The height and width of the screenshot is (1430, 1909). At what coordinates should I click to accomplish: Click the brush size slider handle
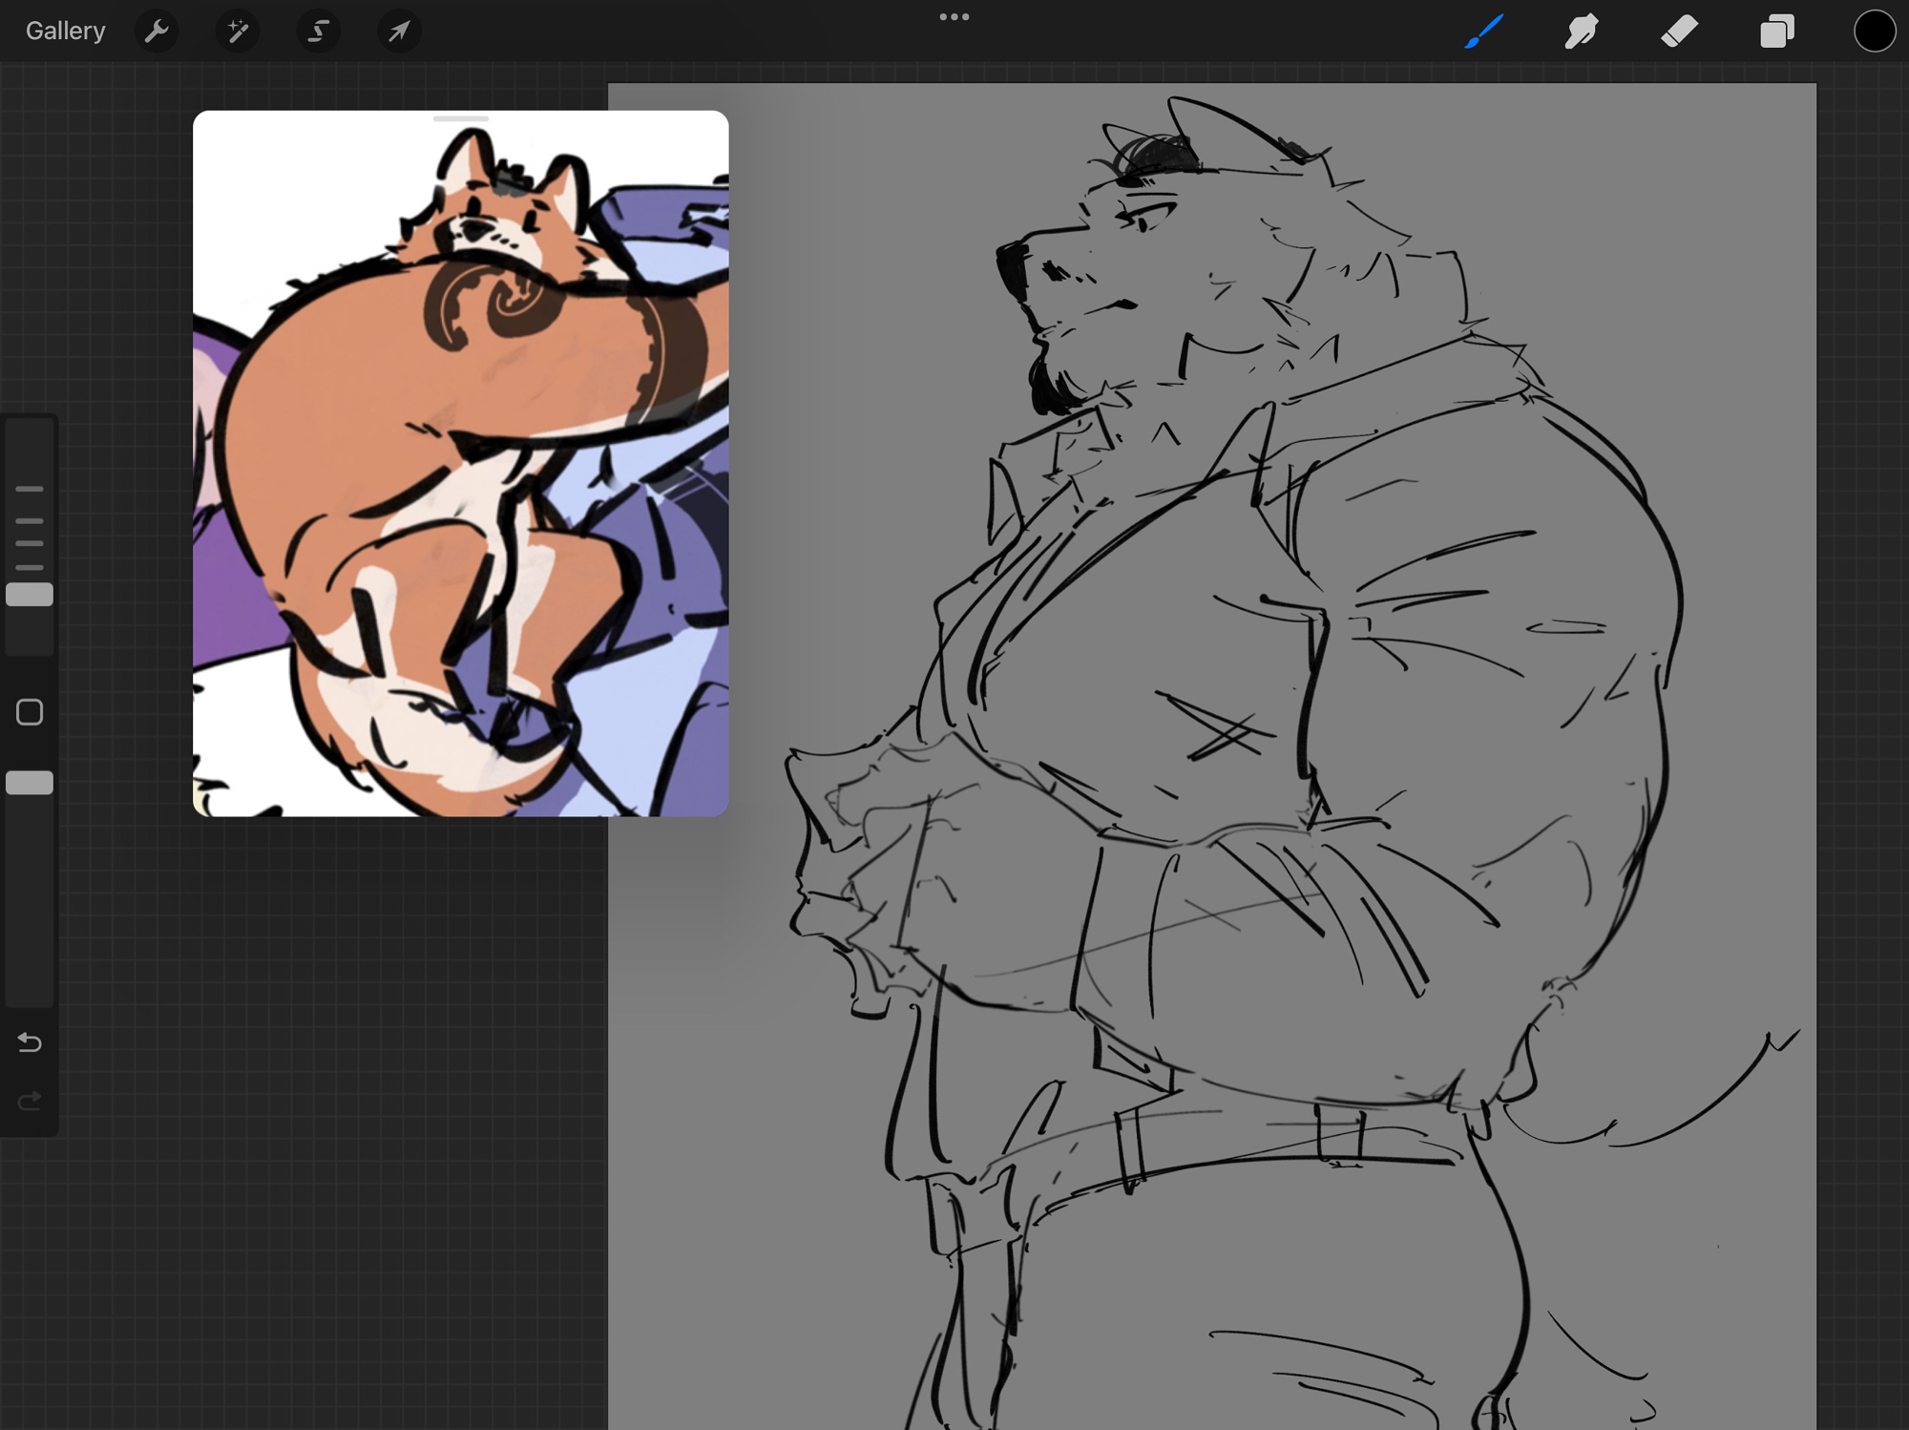30,595
